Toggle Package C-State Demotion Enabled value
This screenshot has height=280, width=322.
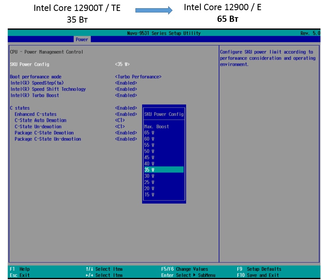tap(126, 133)
